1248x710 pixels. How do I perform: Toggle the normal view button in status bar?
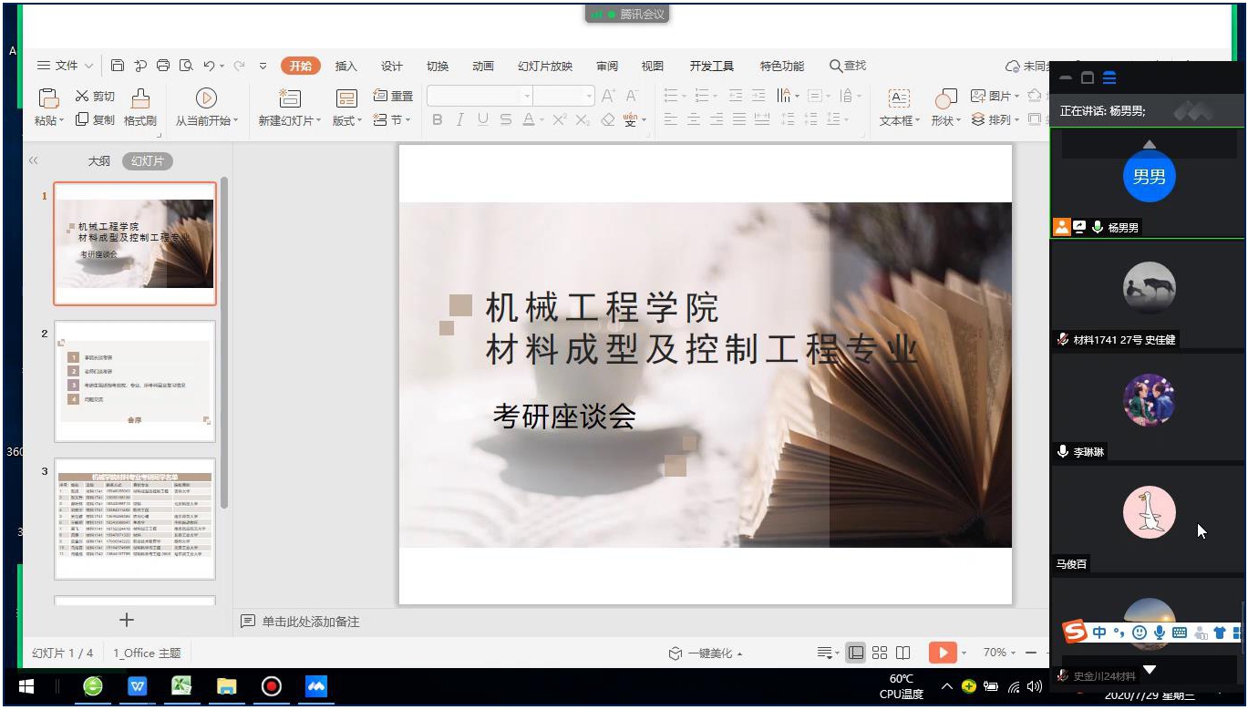[856, 653]
